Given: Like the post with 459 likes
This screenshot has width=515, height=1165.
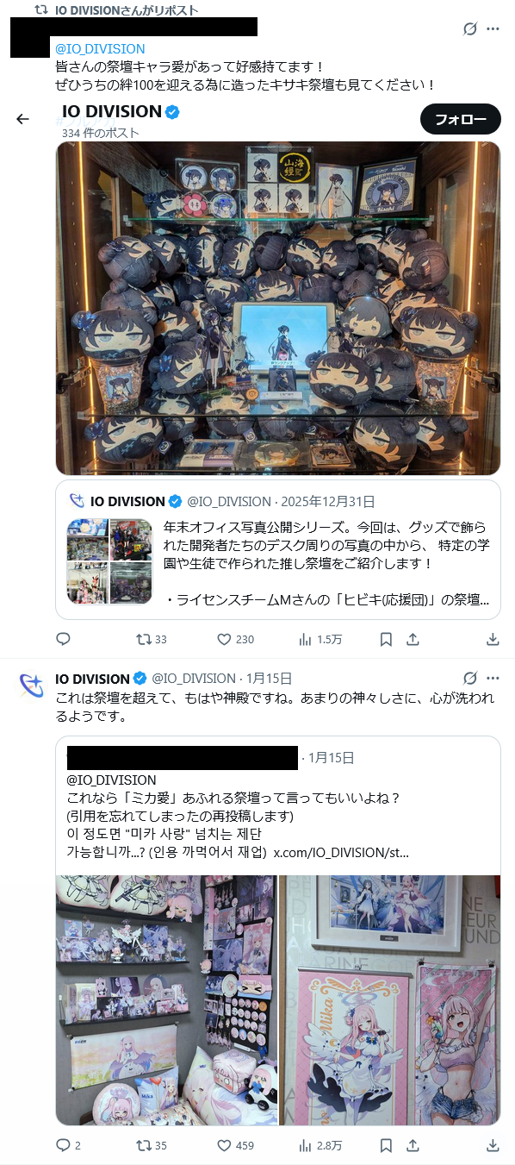Looking at the screenshot, I should click(x=235, y=1145).
